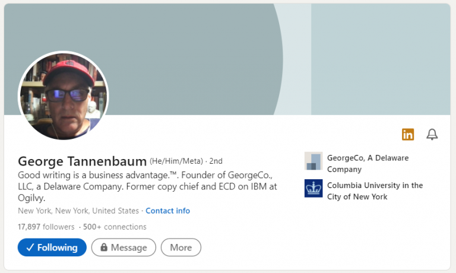Click the 2nd degree connection indicator

(216, 161)
